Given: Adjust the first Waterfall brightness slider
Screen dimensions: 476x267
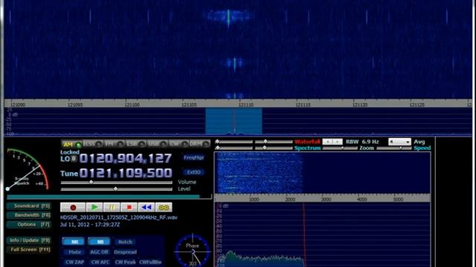Looking at the screenshot, I should 234,142.
